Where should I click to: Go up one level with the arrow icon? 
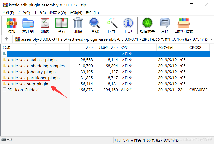(6, 39)
